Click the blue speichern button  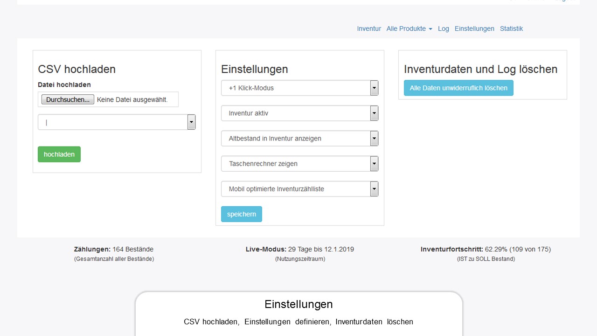(x=242, y=214)
